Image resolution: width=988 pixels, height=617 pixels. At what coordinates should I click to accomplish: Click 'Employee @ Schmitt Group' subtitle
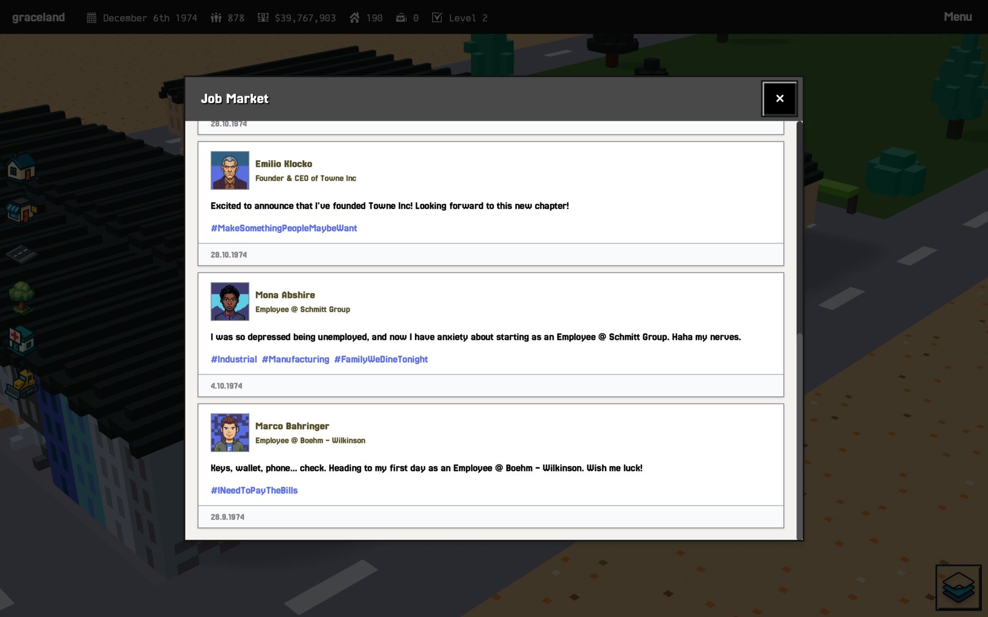[302, 309]
